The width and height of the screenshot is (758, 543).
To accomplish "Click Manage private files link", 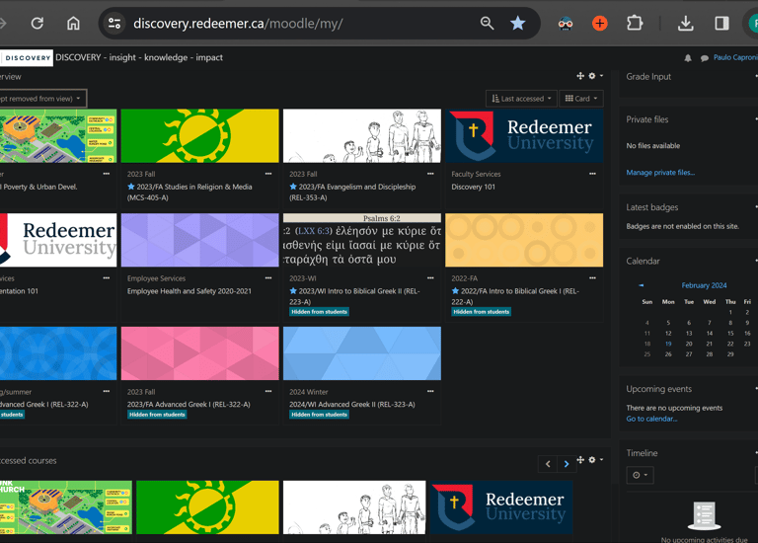I will coord(660,173).
